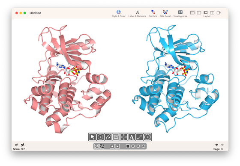Viewport: 240px width, 166px height.
Task: Click the back arrow near Page: 3
Action: (x=216, y=145)
